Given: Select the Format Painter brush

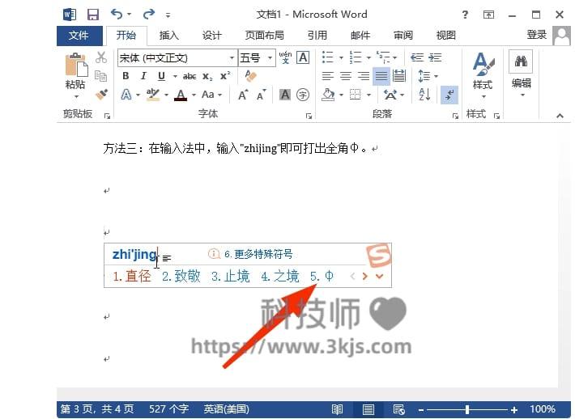Looking at the screenshot, I should (x=101, y=95).
